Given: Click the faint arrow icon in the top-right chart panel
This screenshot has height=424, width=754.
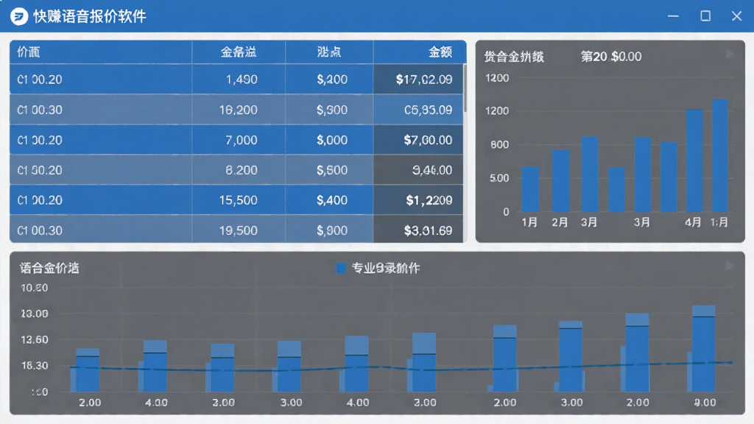Looking at the screenshot, I should click(730, 54).
